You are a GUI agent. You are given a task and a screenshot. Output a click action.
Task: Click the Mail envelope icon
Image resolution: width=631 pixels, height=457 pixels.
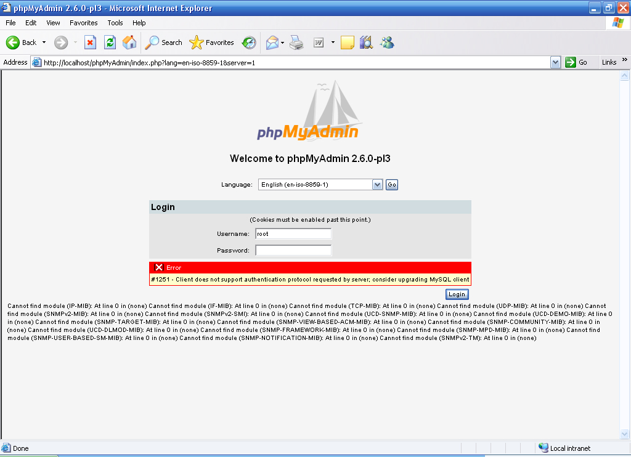tap(272, 42)
